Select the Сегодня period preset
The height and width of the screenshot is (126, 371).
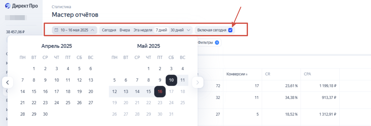(109, 30)
